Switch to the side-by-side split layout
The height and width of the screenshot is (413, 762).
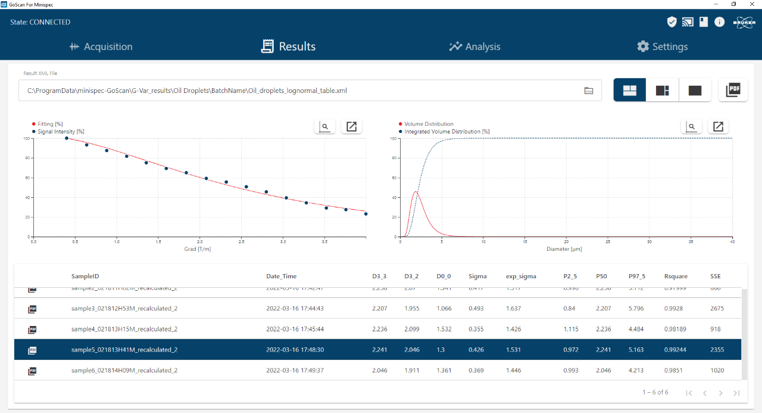(663, 90)
